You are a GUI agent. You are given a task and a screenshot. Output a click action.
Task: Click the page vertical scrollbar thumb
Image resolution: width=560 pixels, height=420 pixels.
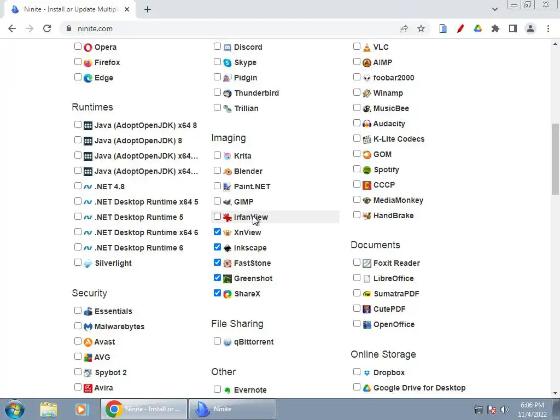(555, 159)
